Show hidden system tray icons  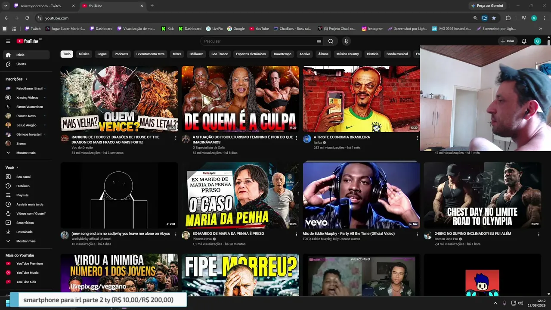pos(495,303)
